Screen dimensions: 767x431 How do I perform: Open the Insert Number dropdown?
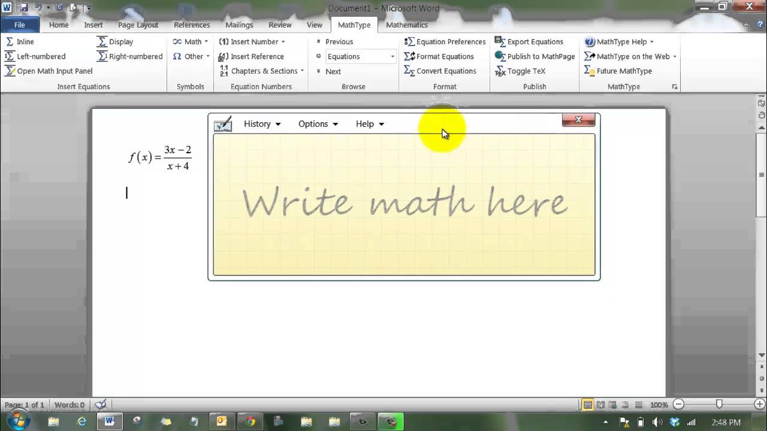[x=252, y=42]
